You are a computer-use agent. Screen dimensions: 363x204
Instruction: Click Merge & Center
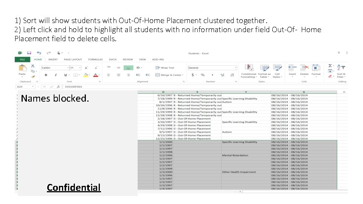point(169,75)
